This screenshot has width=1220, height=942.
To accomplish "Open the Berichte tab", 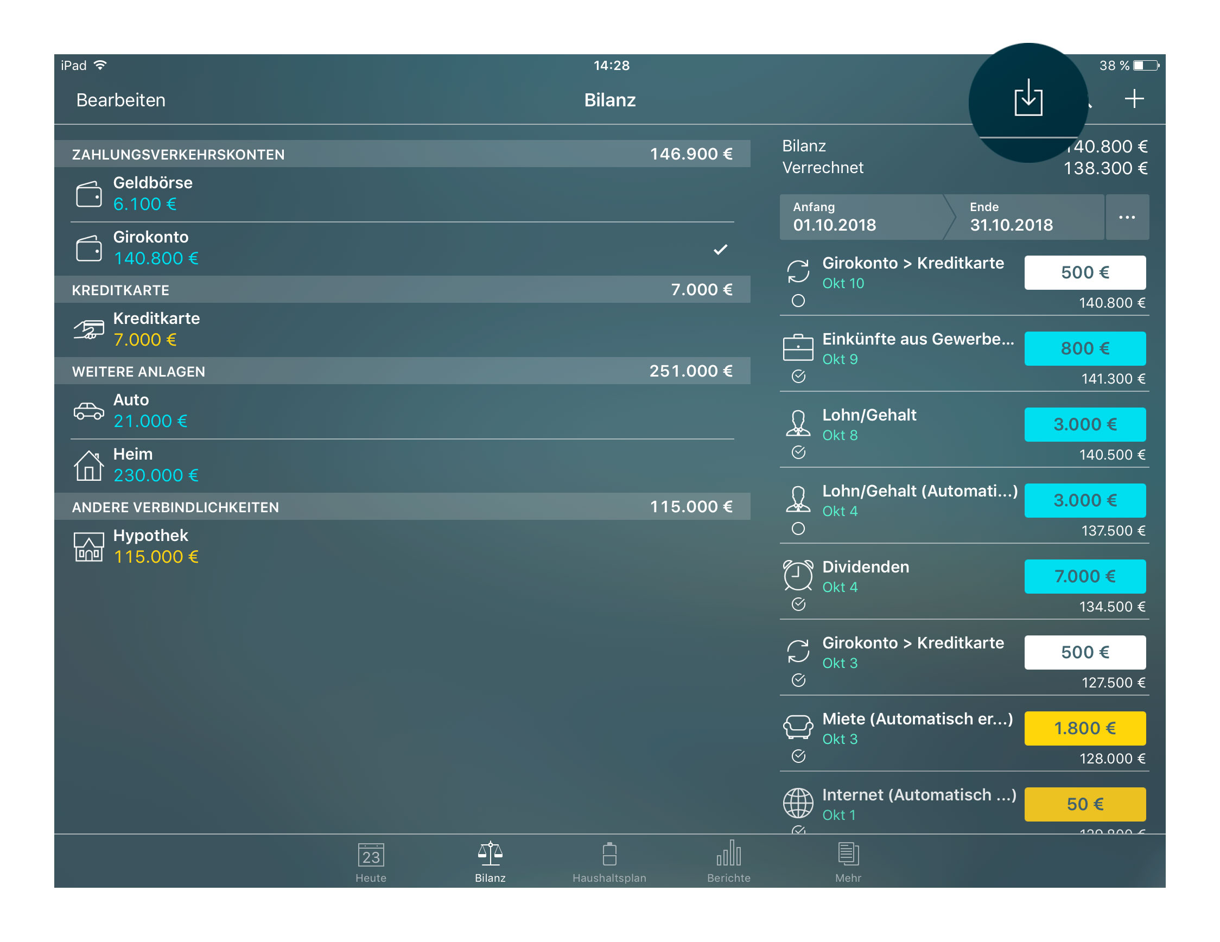I will [x=728, y=862].
